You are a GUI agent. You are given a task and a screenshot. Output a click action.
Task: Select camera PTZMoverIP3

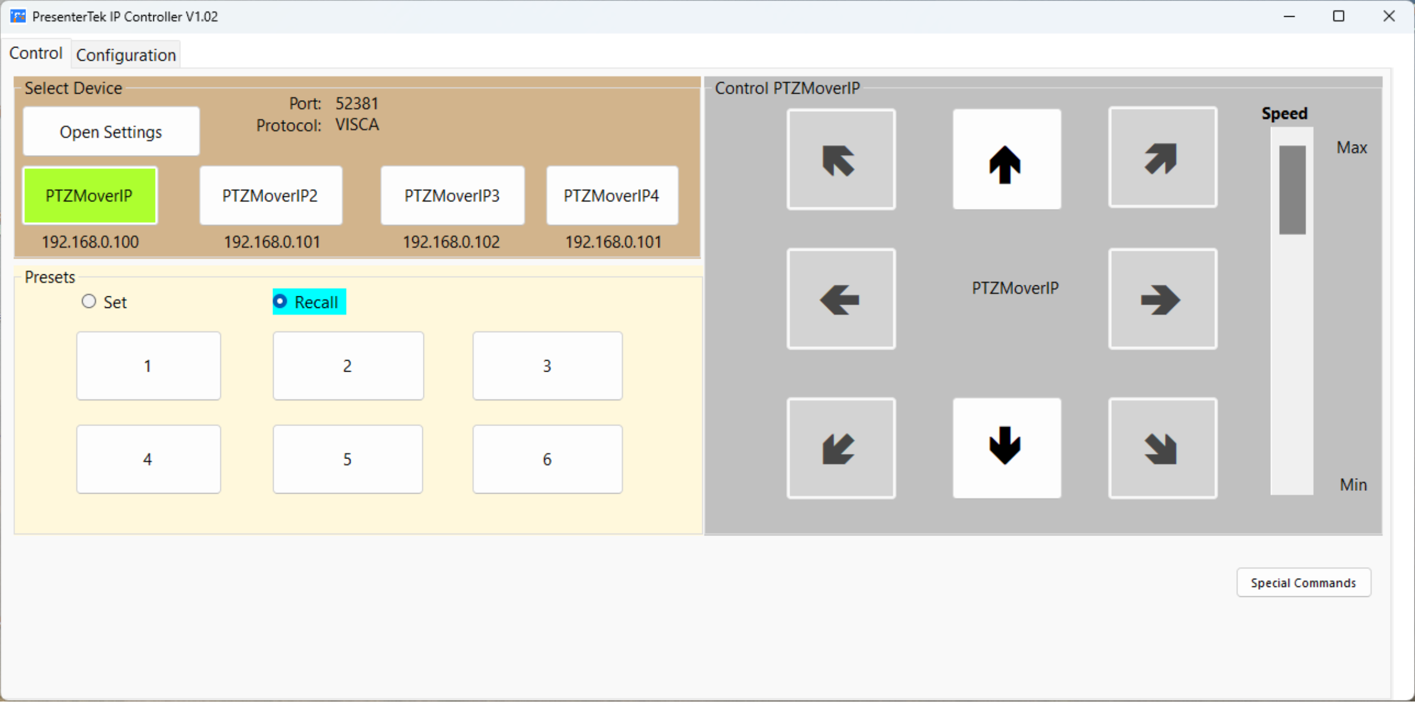(x=453, y=196)
